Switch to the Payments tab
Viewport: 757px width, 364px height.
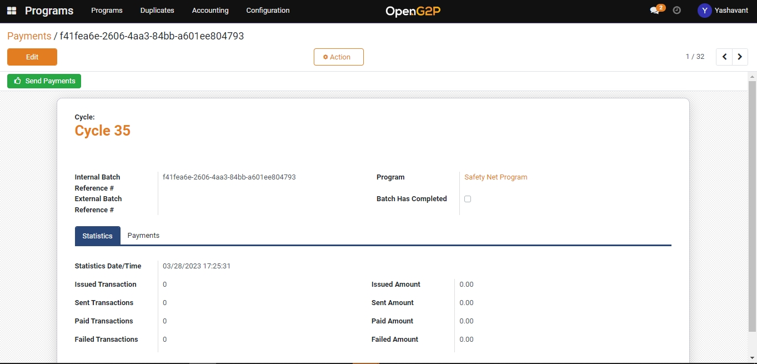143,236
